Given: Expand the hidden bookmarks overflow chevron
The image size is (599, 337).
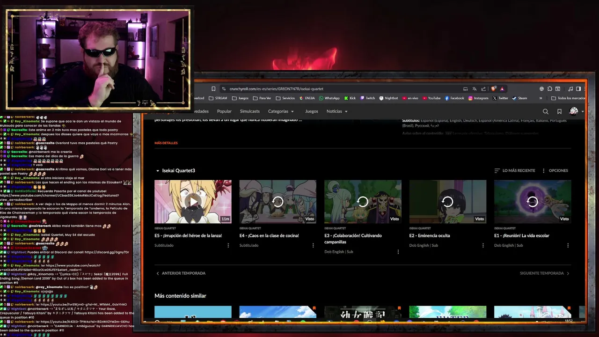Looking at the screenshot, I should click(541, 98).
